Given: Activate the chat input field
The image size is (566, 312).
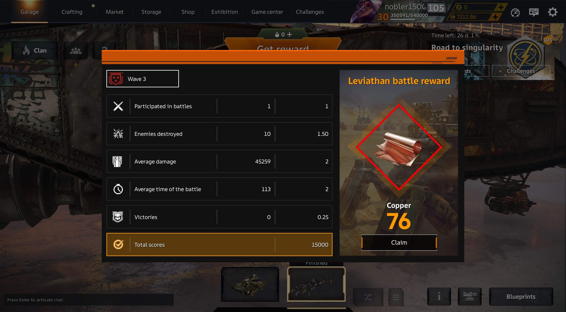Looking at the screenshot, I should pyautogui.click(x=89, y=300).
